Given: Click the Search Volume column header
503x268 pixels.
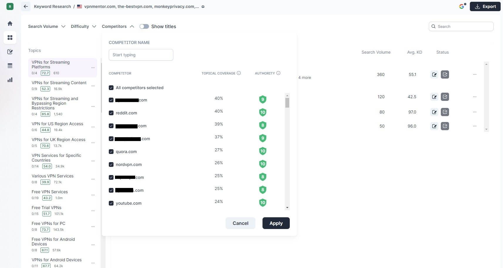Looking at the screenshot, I should (376, 52).
